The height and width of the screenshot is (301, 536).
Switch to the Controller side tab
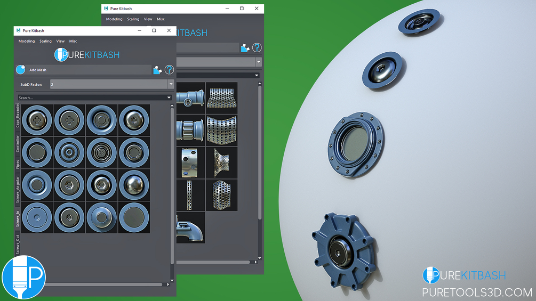coord(18,144)
